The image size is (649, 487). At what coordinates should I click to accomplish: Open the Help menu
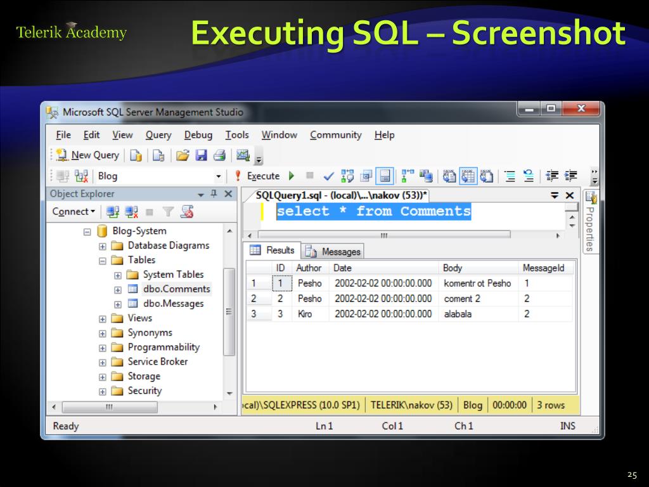(385, 135)
